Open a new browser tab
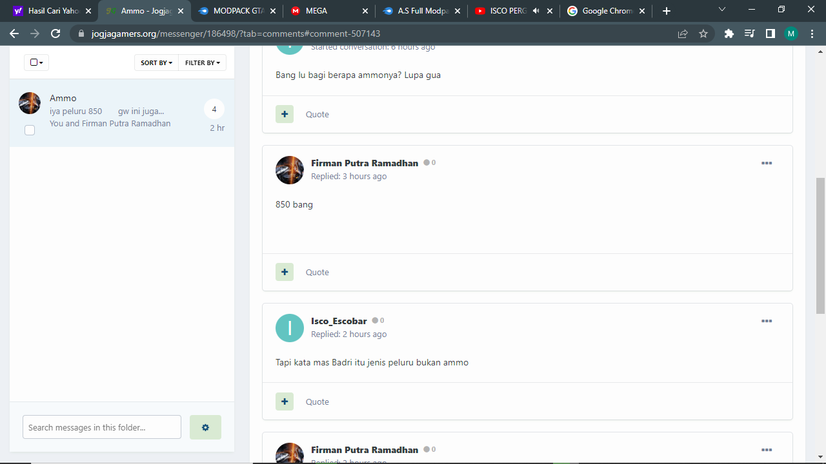Image resolution: width=826 pixels, height=464 pixels. pos(667,11)
